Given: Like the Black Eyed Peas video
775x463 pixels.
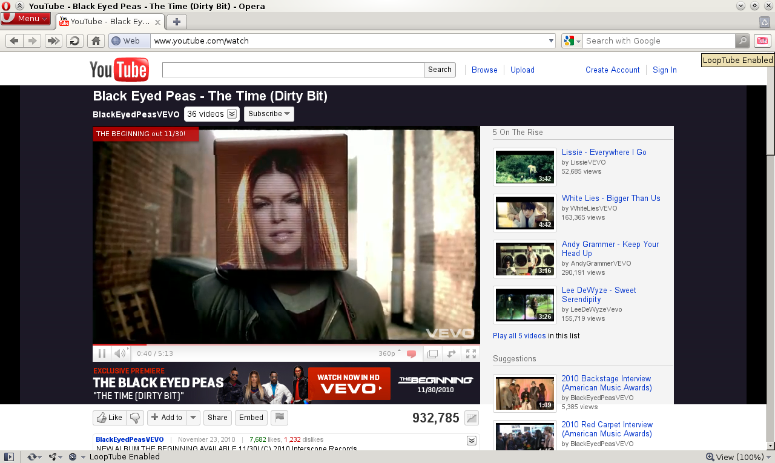Looking at the screenshot, I should tap(110, 417).
